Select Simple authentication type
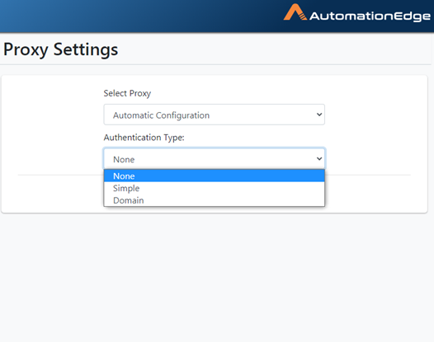 tap(214, 188)
